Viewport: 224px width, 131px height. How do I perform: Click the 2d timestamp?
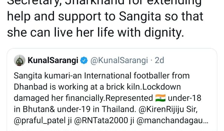tap(159, 61)
